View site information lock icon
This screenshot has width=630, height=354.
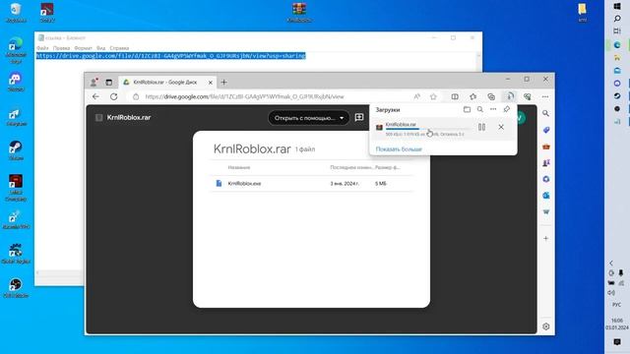point(136,96)
